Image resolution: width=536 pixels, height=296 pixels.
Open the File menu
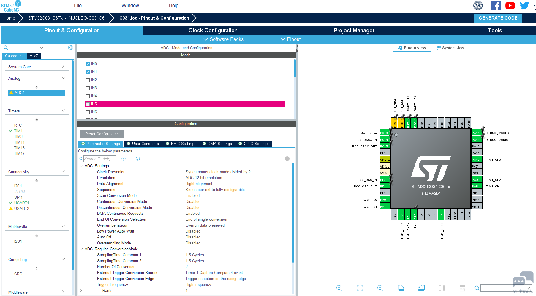[x=78, y=5]
